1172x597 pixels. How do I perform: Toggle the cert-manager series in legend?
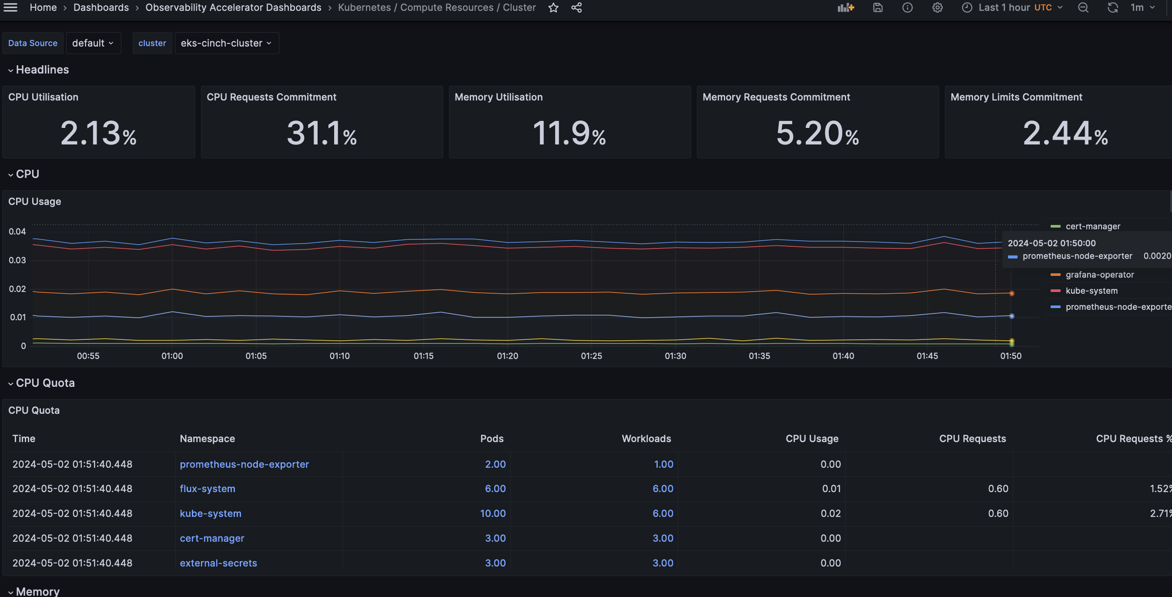(x=1093, y=226)
